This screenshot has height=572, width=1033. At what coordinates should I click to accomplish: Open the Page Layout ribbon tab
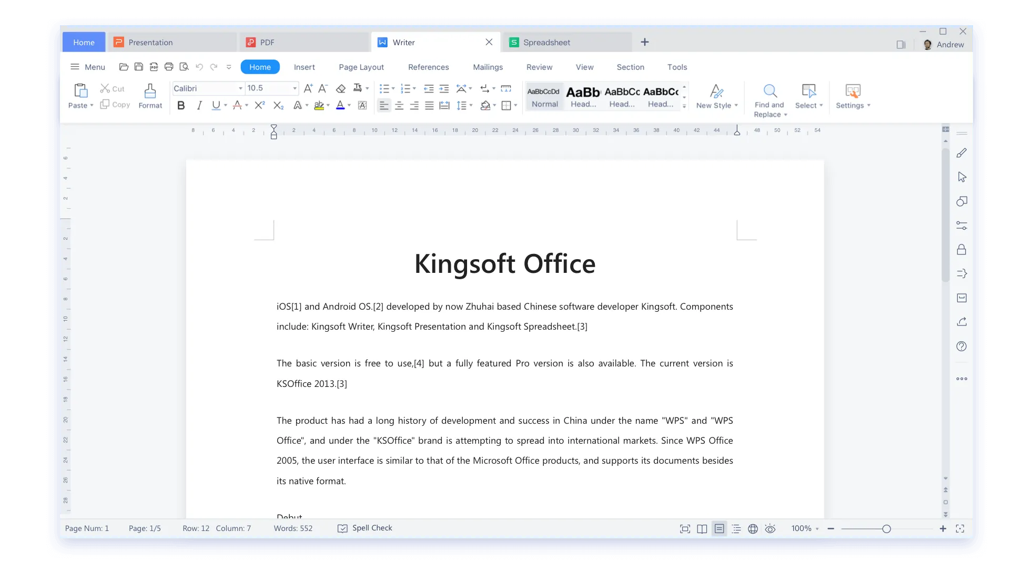361,67
